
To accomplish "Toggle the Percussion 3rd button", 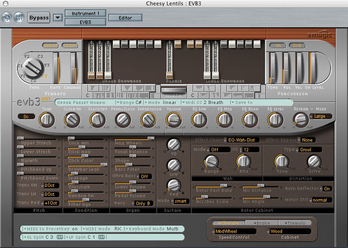I will point(297,45).
